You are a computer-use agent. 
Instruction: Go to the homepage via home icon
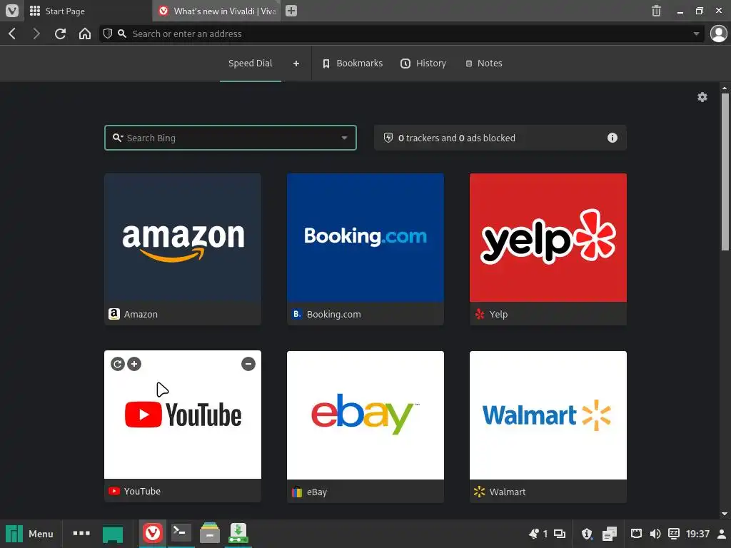[85, 34]
